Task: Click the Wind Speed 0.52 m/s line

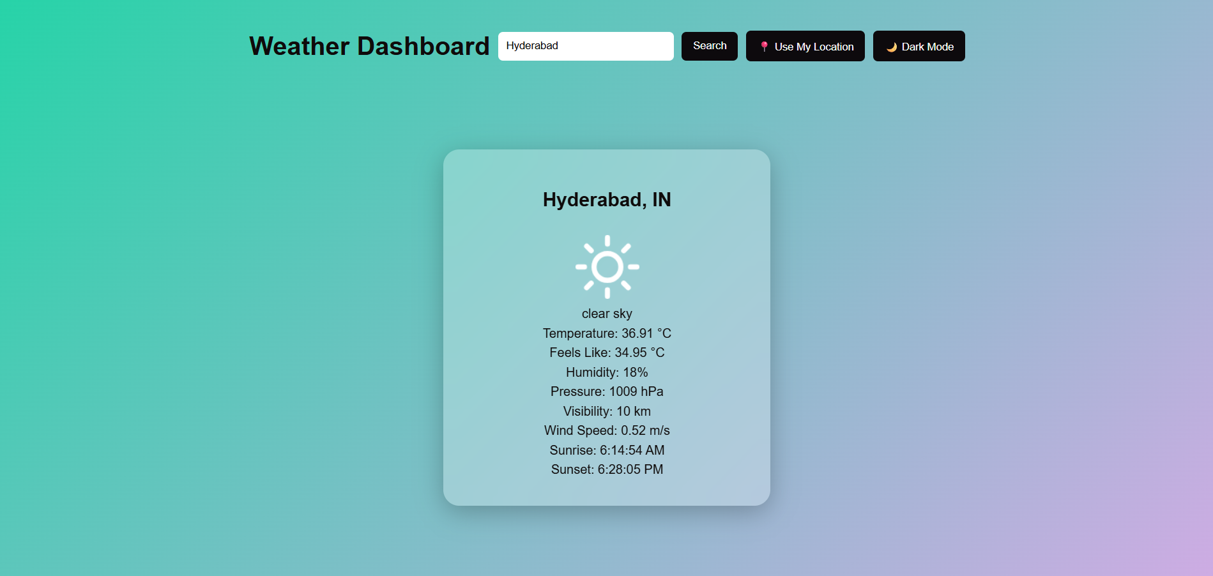Action: pyautogui.click(x=607, y=430)
